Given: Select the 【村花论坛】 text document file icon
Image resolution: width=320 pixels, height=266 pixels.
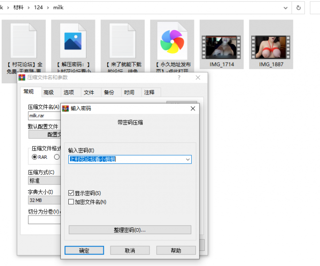Looking at the screenshot, I should (x=24, y=41).
